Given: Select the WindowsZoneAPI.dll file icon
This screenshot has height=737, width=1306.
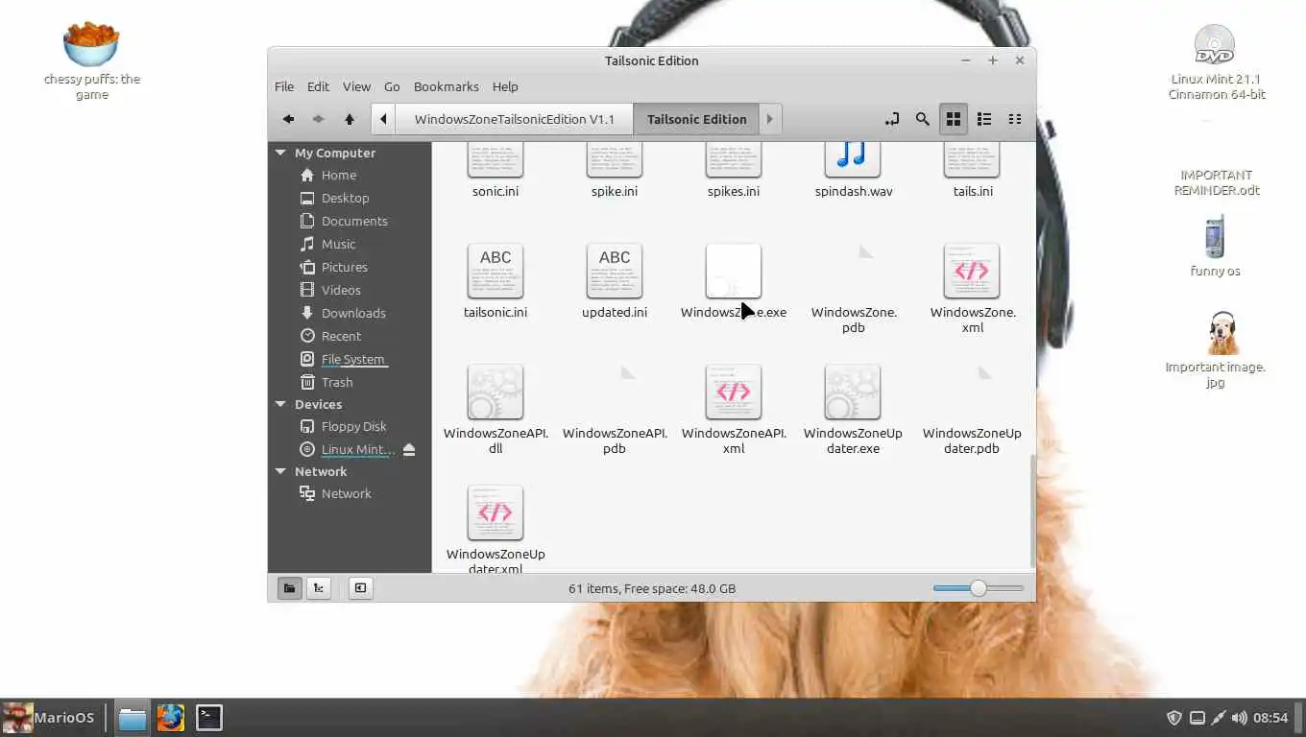Looking at the screenshot, I should [x=496, y=392].
